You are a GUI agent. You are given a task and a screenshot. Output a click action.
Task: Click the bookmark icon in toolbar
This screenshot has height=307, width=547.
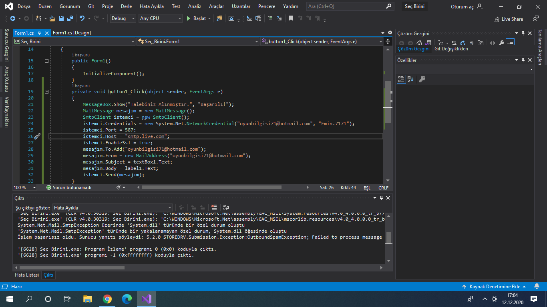coord(291,18)
